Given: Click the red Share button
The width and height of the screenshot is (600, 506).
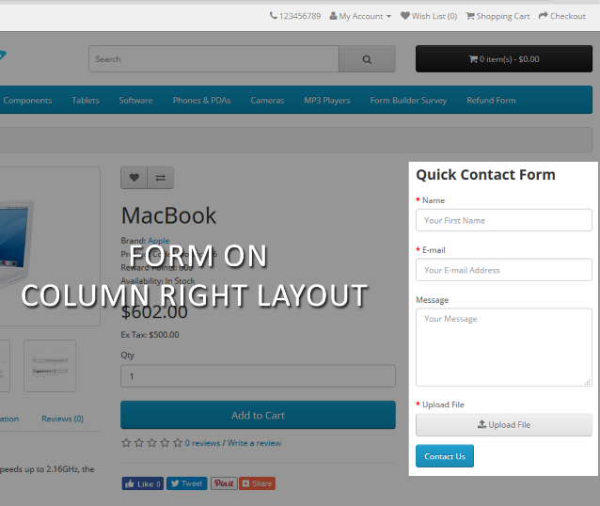Looking at the screenshot, I should [257, 483].
